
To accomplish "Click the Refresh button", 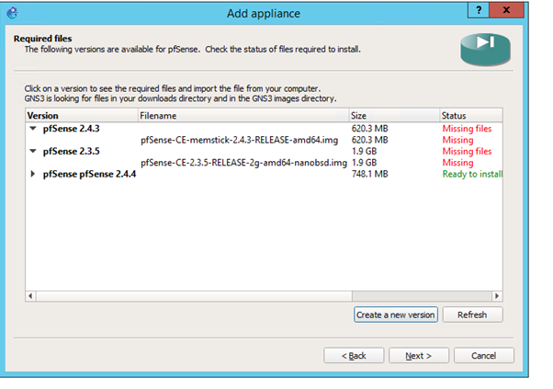I will tap(472, 315).
